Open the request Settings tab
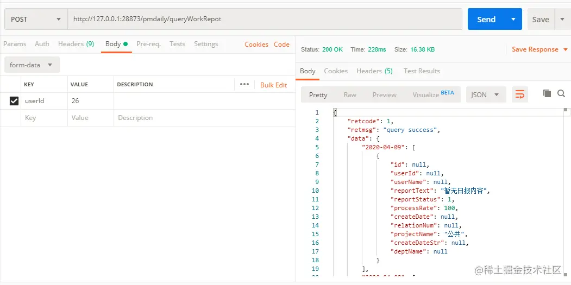 (206, 44)
